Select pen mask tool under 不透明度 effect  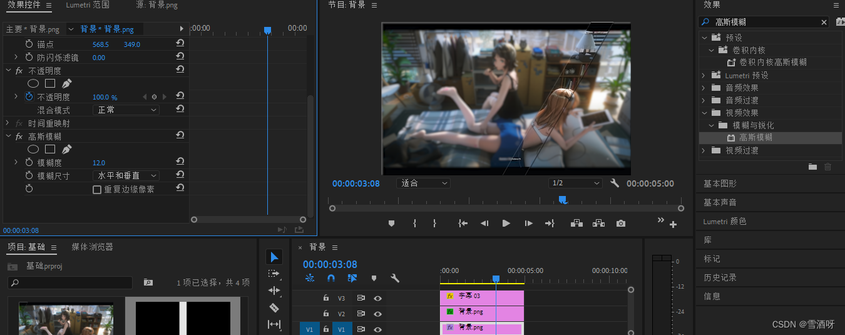[x=66, y=83]
